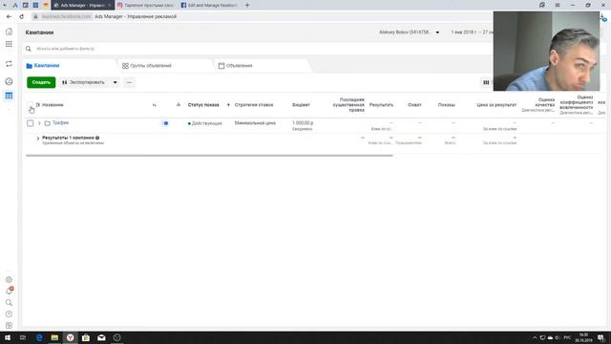Click the bottom sidebar report-problem icon
611x344 pixels.
tap(9, 325)
